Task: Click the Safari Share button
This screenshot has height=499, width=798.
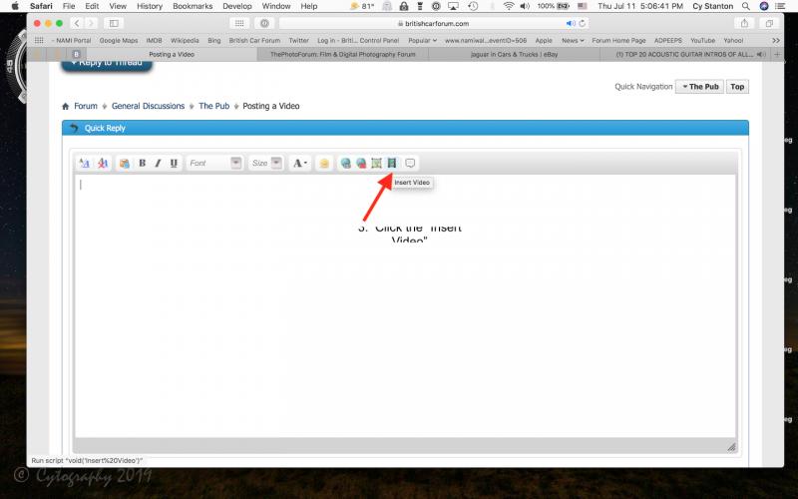Action: point(744,23)
